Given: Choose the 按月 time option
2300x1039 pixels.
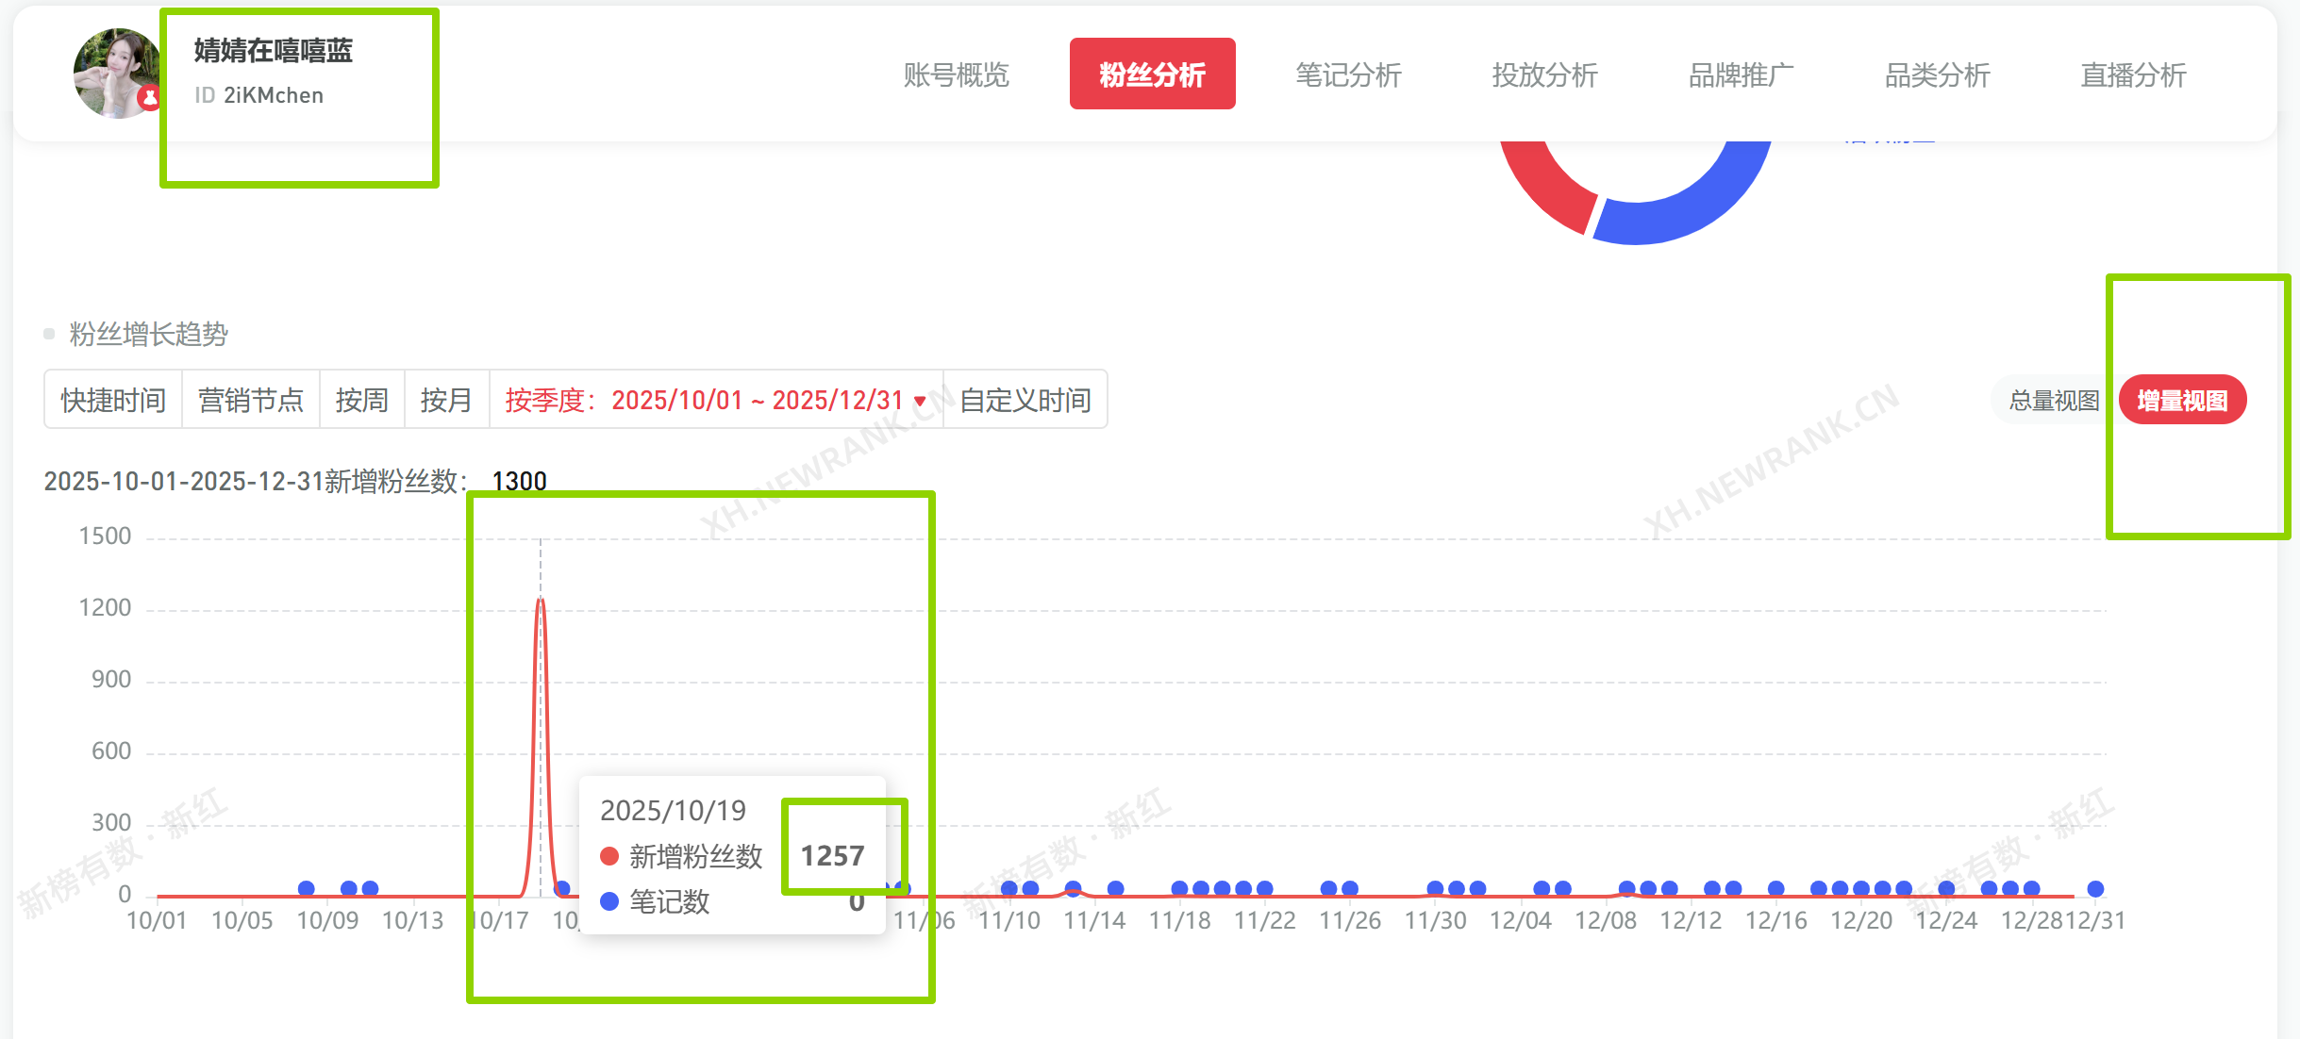Looking at the screenshot, I should click(446, 400).
